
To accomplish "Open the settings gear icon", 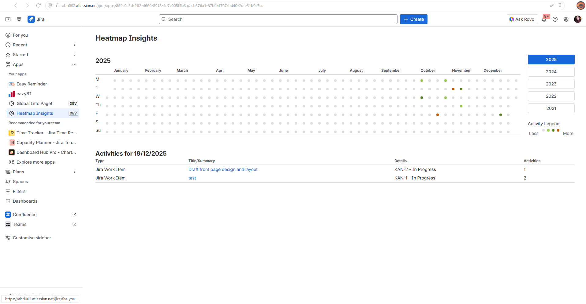I will pyautogui.click(x=566, y=19).
